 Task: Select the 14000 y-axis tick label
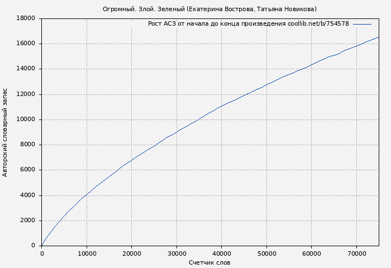point(26,69)
